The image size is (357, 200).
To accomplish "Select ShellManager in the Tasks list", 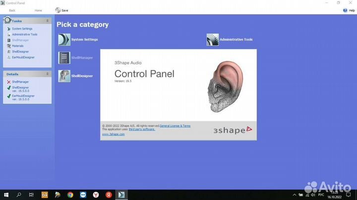I will (20, 40).
